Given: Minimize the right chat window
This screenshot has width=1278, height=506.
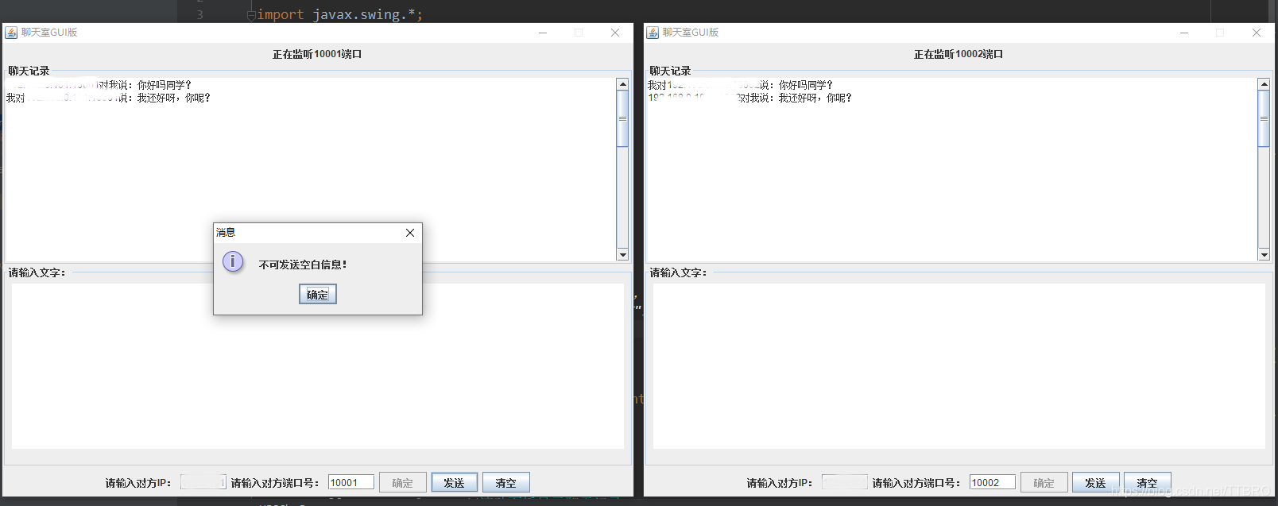Looking at the screenshot, I should coord(1184,33).
